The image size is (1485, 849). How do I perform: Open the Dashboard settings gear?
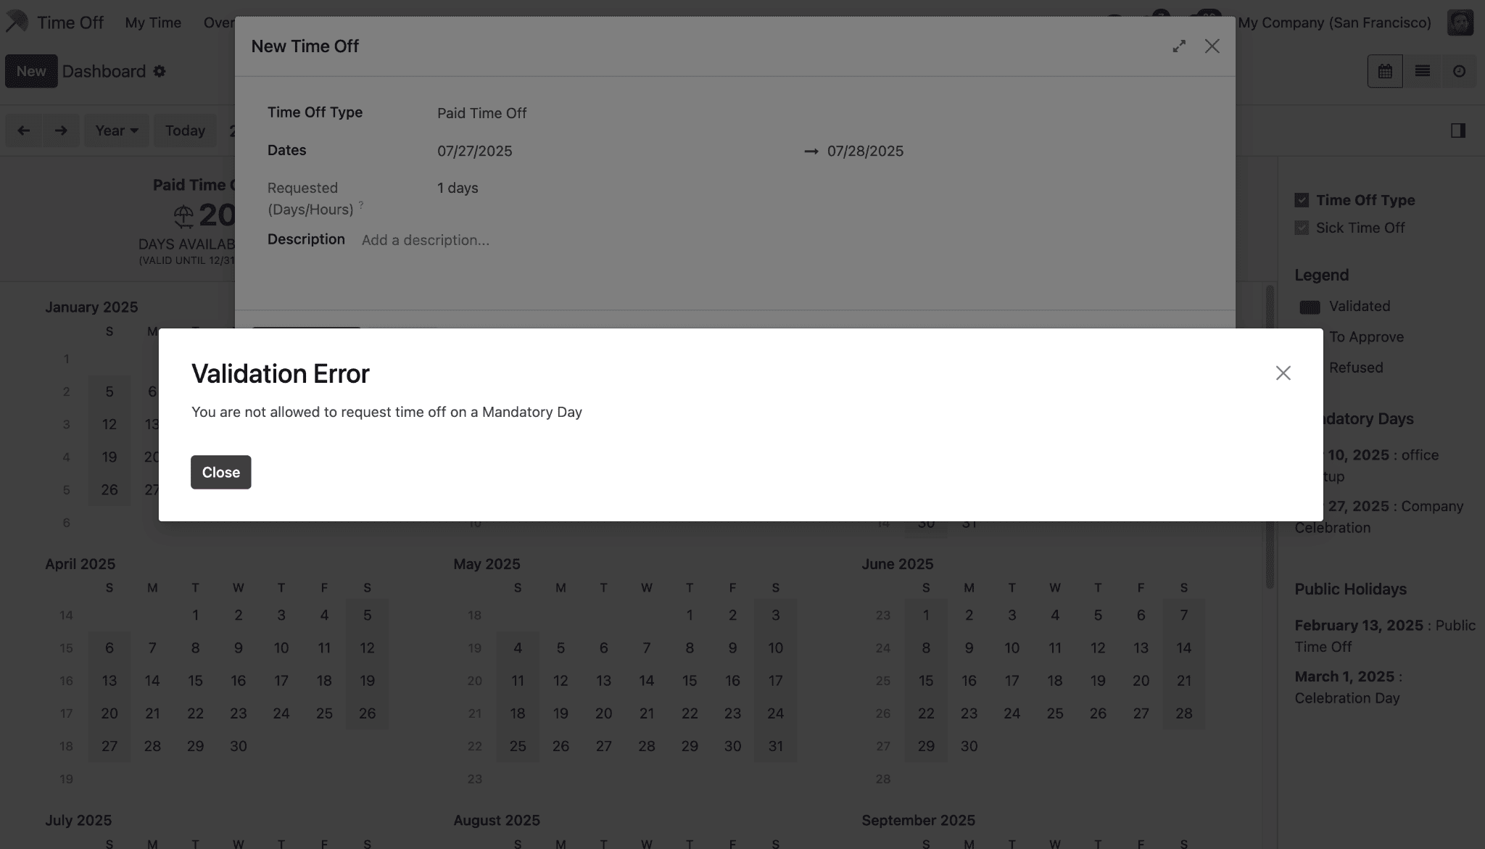click(x=160, y=71)
